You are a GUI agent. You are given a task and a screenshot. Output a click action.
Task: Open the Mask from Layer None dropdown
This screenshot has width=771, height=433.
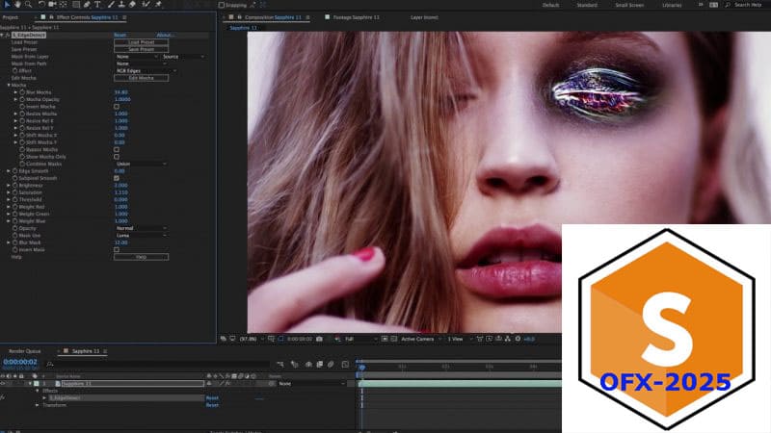(x=137, y=57)
